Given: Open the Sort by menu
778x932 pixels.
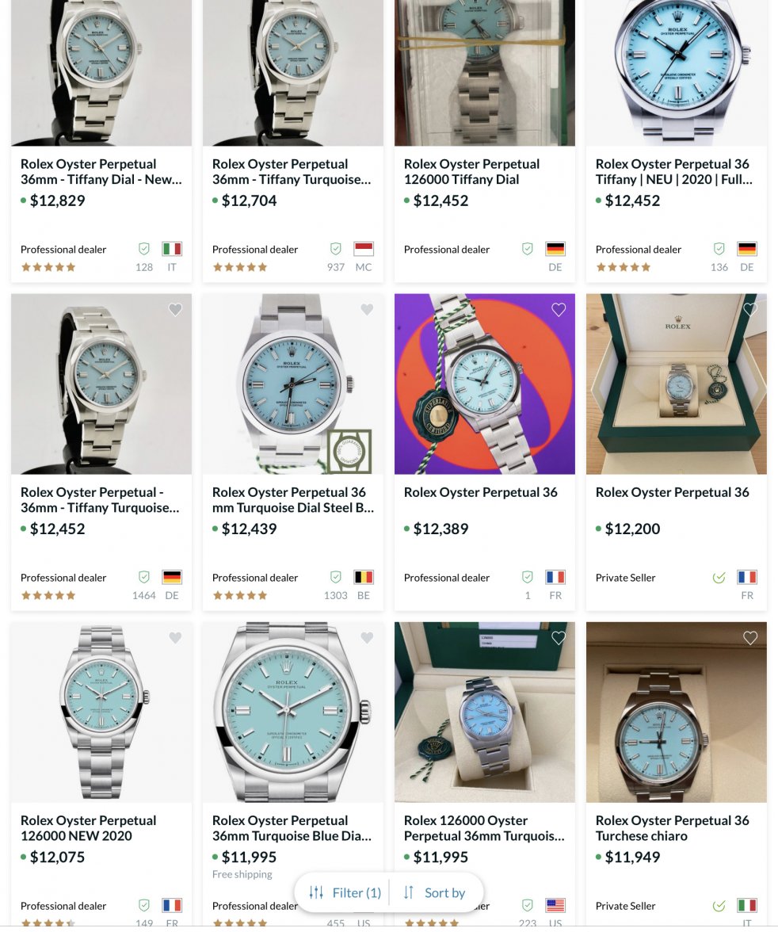Looking at the screenshot, I should [435, 892].
